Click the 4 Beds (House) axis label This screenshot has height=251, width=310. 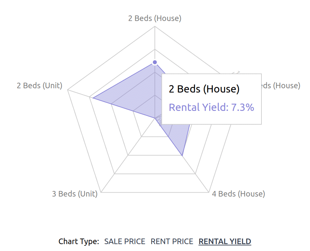coord(238,194)
